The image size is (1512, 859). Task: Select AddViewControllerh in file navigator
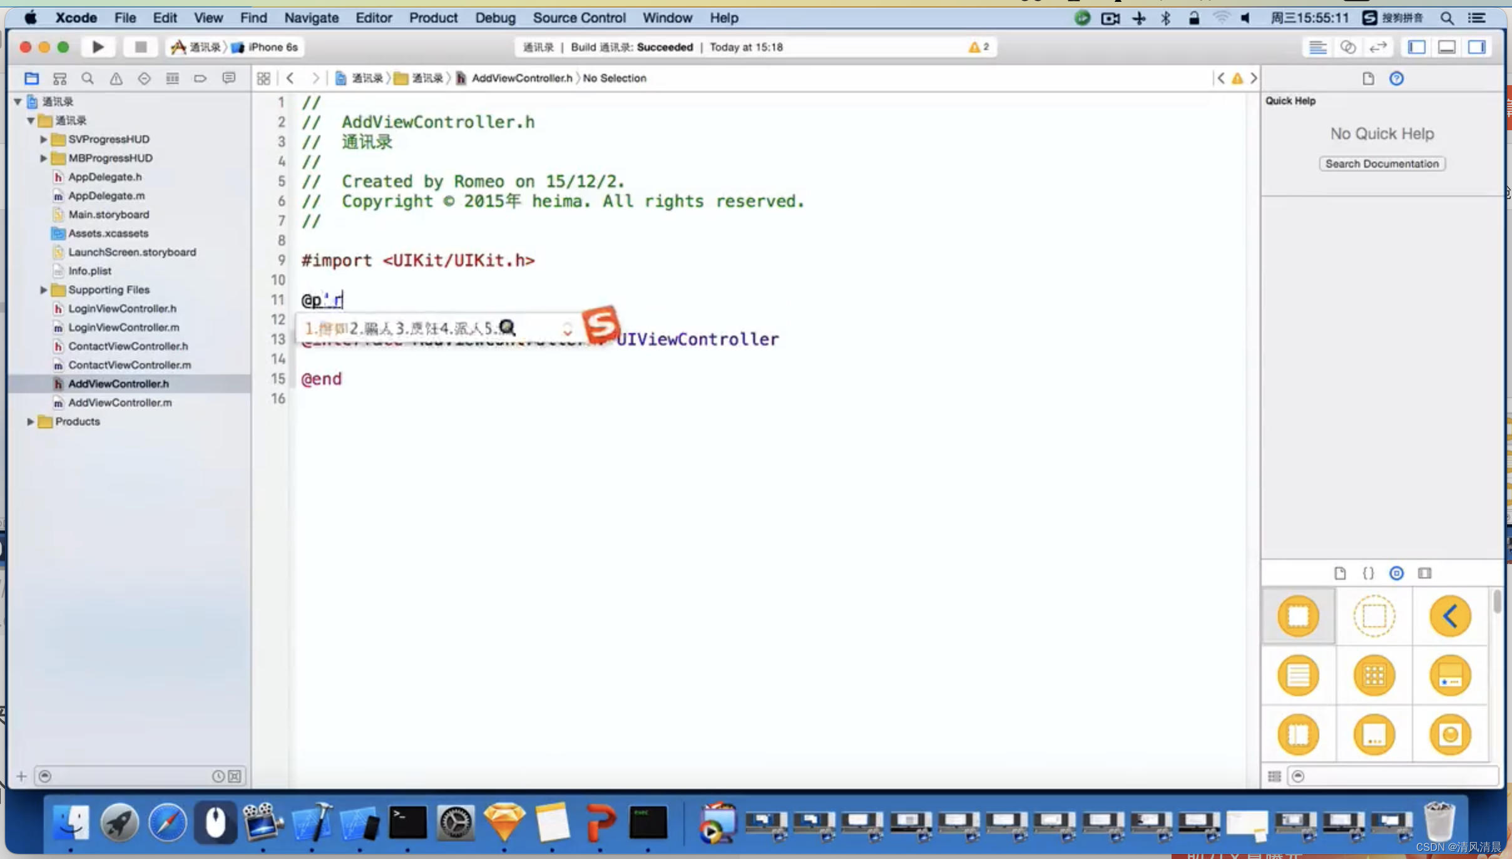118,383
